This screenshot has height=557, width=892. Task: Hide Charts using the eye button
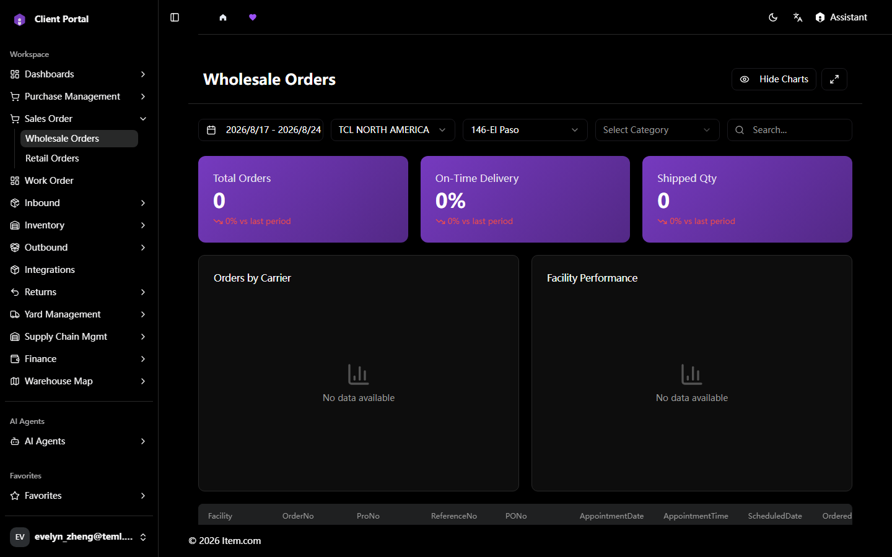coord(774,79)
